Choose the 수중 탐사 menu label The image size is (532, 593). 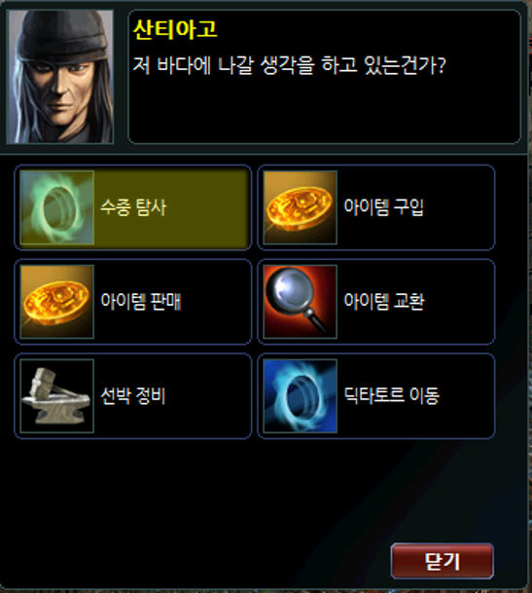point(133,207)
